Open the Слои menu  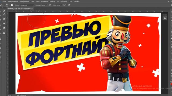click(33, 2)
